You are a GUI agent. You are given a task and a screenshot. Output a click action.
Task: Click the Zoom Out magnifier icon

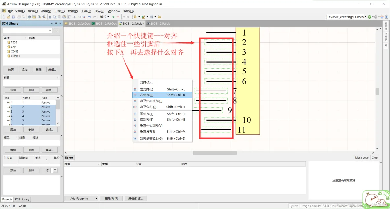coord(44,17)
